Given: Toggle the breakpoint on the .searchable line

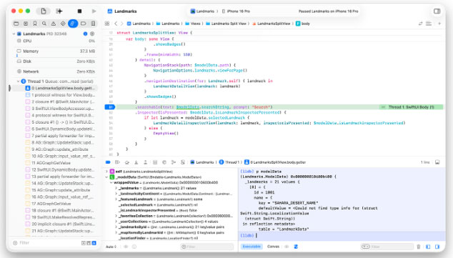Looking at the screenshot, I should (x=110, y=107).
